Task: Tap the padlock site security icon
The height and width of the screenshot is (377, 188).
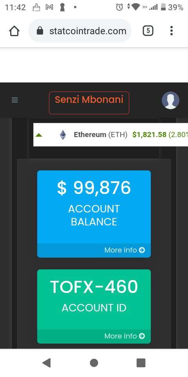Action: click(x=40, y=31)
